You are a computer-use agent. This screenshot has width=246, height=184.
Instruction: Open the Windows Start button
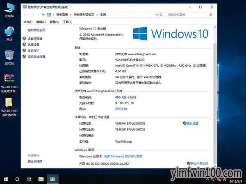pos(6,179)
